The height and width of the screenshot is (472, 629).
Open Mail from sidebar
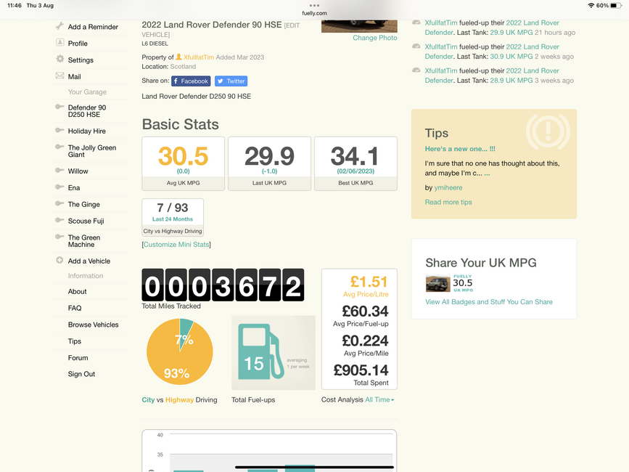(74, 77)
